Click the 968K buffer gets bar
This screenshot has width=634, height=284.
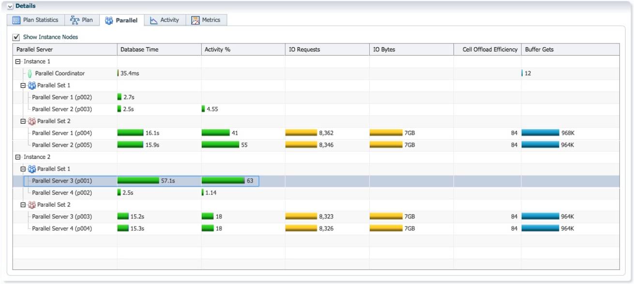point(540,133)
